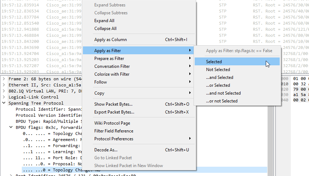Collapse the Spanning Tree Protocol section
Image resolution: width=309 pixels, height=176 pixels.
4,103
